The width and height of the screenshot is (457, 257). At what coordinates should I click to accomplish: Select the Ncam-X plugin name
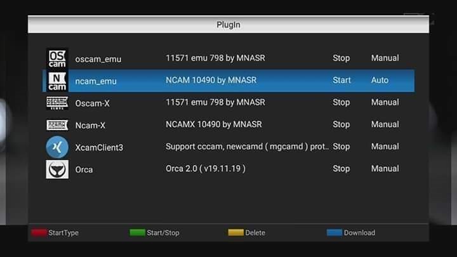click(x=90, y=126)
